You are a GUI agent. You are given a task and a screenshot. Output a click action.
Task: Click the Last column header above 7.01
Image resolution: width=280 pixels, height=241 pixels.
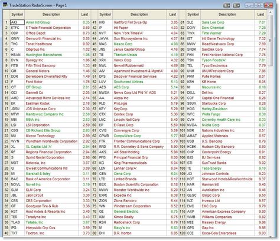click(x=261, y=14)
